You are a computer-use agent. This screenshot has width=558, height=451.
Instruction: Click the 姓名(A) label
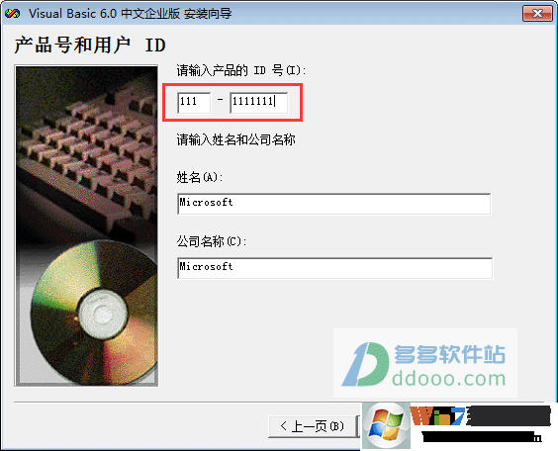coord(200,177)
